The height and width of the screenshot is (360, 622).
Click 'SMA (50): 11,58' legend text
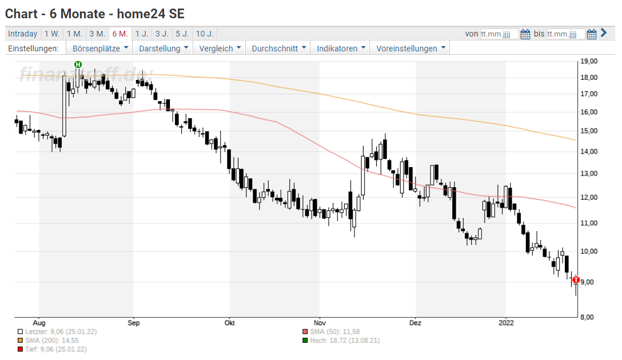tap(335, 332)
